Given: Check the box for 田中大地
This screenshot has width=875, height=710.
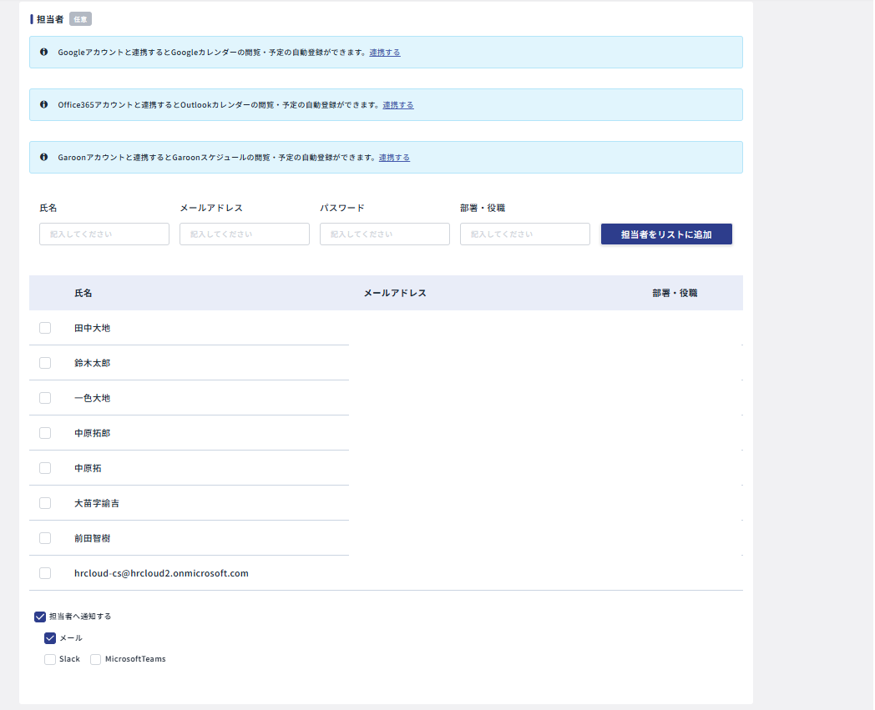Looking at the screenshot, I should 45,328.
